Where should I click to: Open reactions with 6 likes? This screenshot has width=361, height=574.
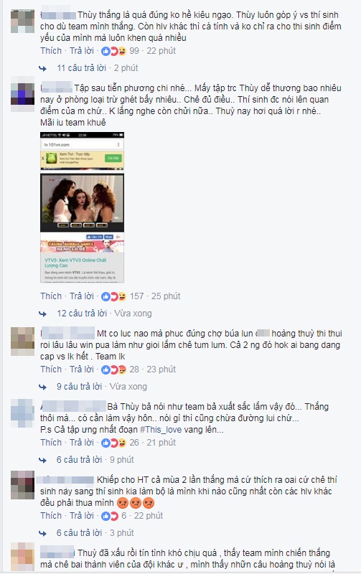click(110, 516)
